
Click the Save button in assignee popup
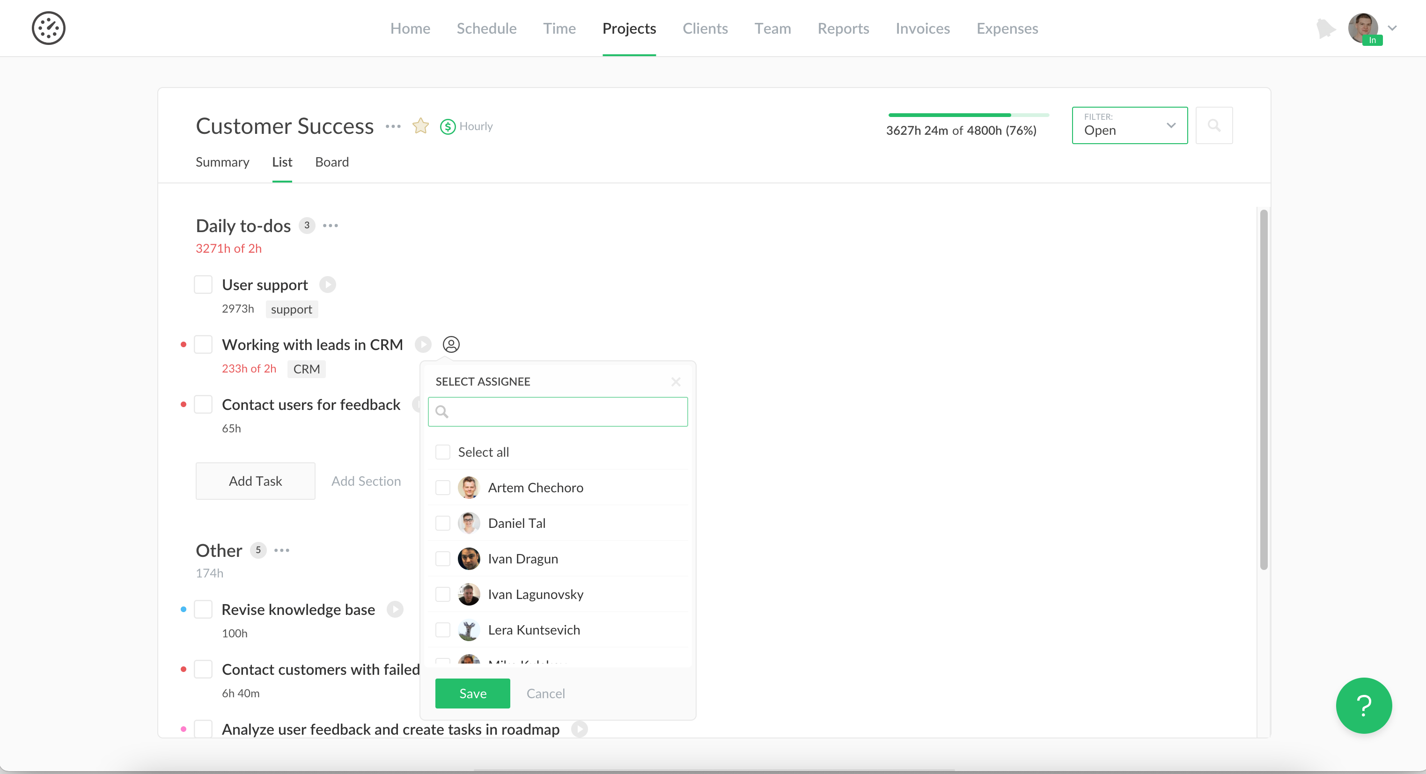[x=472, y=693]
